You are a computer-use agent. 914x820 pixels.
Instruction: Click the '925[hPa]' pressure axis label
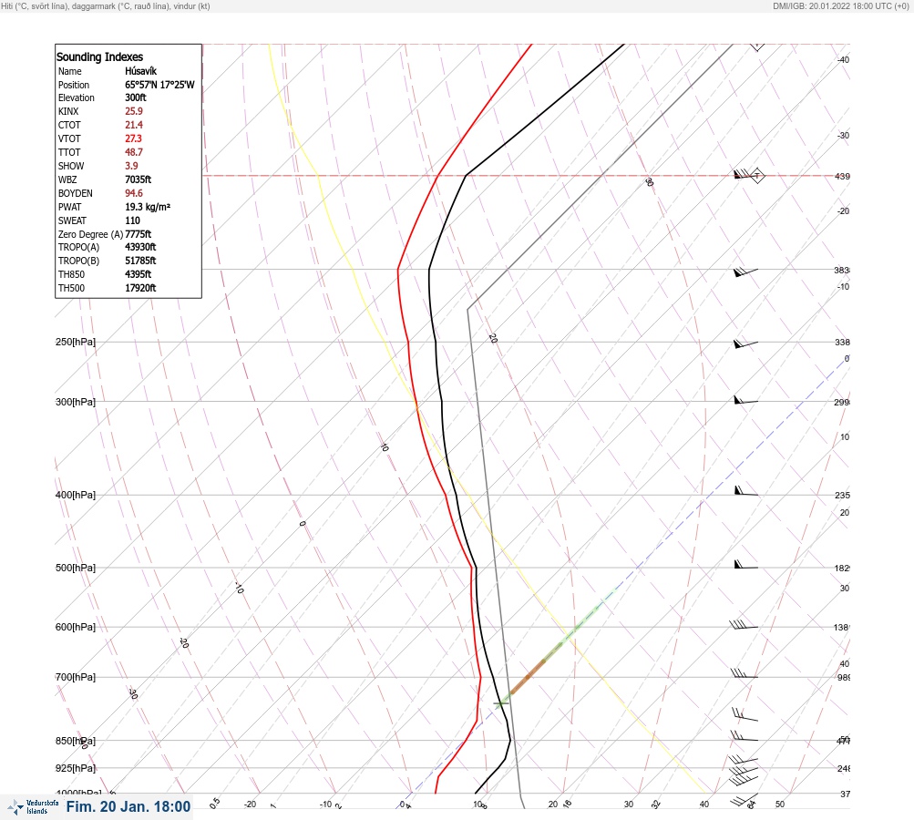76,768
